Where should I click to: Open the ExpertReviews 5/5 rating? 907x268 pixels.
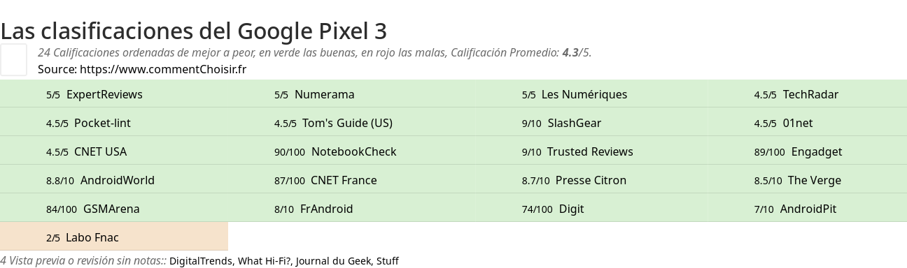(114, 94)
